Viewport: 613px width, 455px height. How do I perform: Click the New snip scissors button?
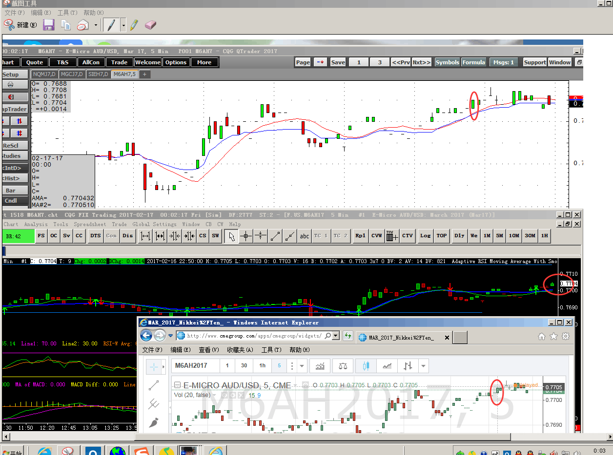click(20, 25)
